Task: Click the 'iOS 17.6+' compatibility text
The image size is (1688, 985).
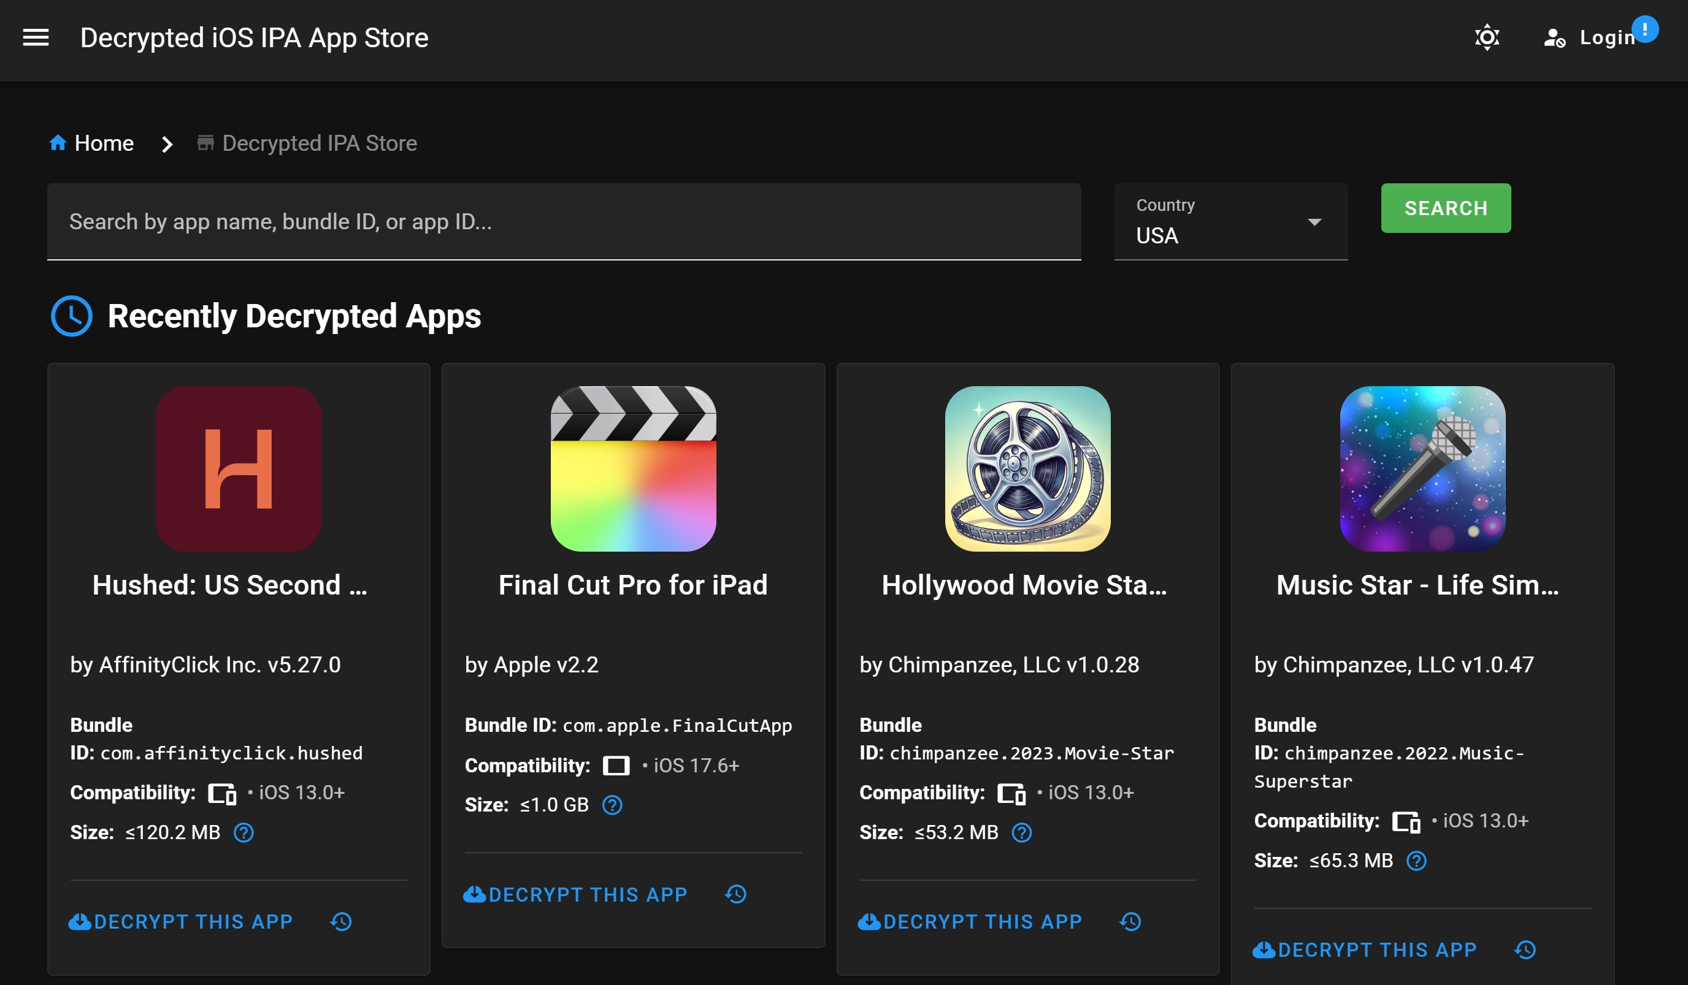Action: click(x=696, y=766)
